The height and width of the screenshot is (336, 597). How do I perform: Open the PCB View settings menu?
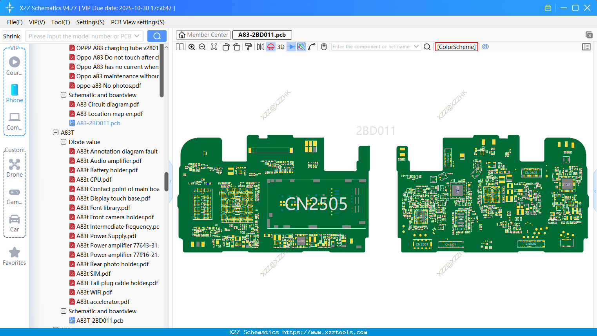(x=138, y=22)
